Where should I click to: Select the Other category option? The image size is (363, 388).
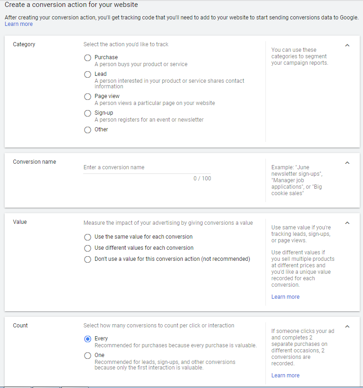pos(87,129)
